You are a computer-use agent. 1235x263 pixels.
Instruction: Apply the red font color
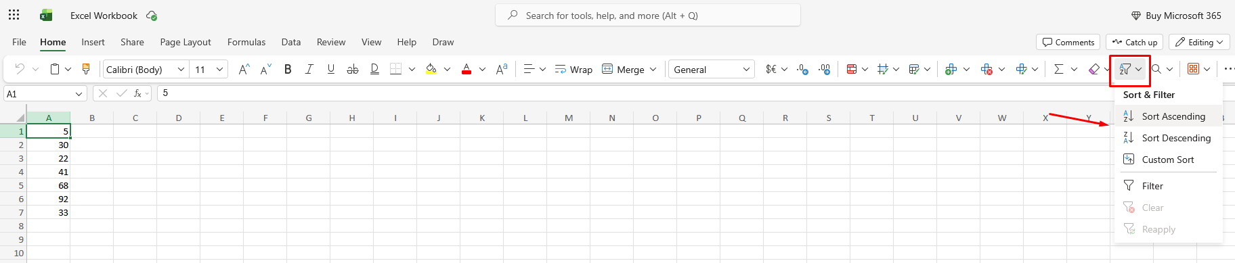tap(467, 69)
